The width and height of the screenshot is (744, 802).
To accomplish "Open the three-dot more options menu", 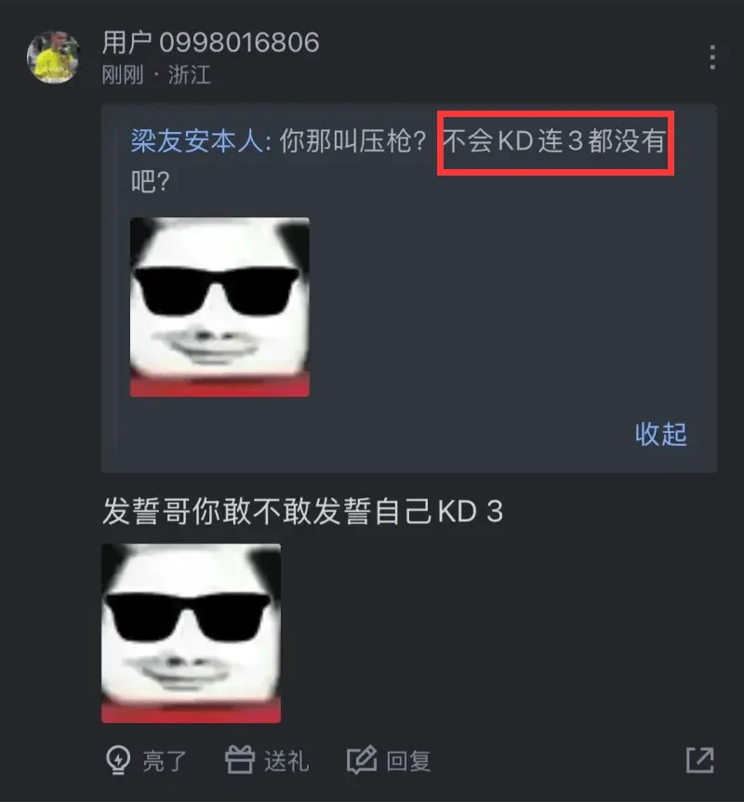I will coord(712,58).
